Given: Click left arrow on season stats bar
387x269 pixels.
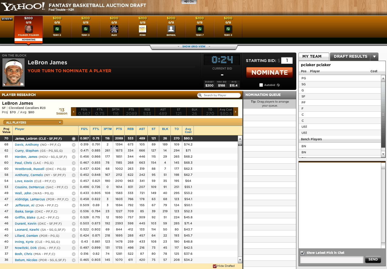Looking at the screenshot, I should coord(73,112).
